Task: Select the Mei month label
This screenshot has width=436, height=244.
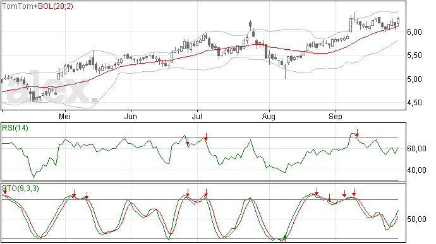Action: pyautogui.click(x=64, y=117)
